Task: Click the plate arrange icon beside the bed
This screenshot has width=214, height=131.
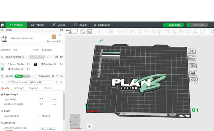Action: pos(193,65)
